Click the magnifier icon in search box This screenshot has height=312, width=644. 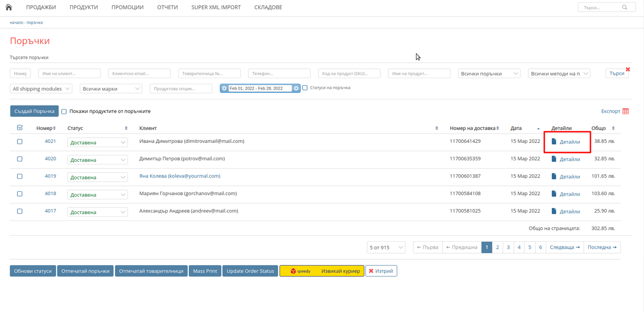[625, 7]
